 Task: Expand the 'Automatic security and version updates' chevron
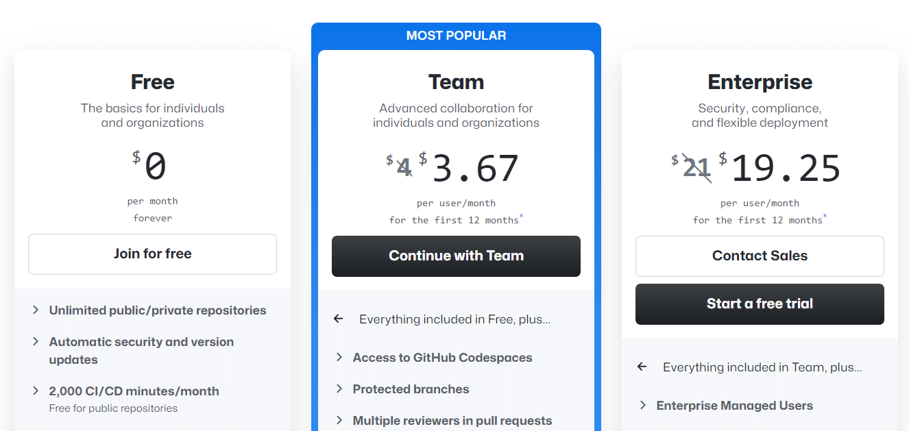(x=36, y=342)
